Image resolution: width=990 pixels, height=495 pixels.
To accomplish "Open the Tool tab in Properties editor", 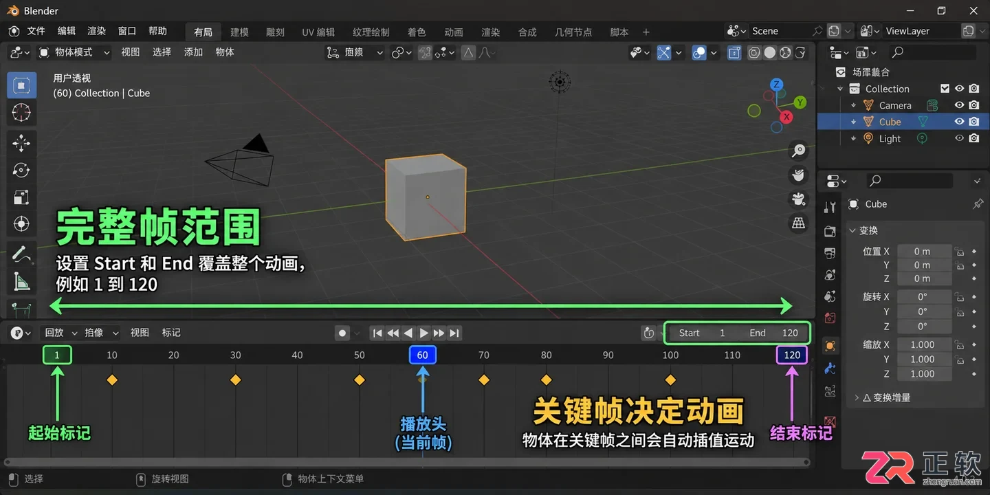I will [x=830, y=207].
